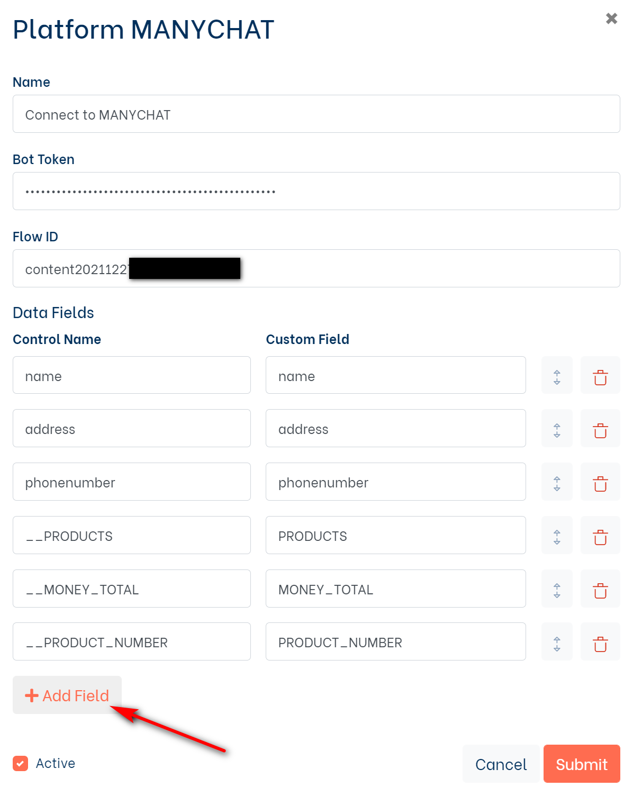Submit the MANYCHAT platform form
This screenshot has width=633, height=787.
(581, 764)
